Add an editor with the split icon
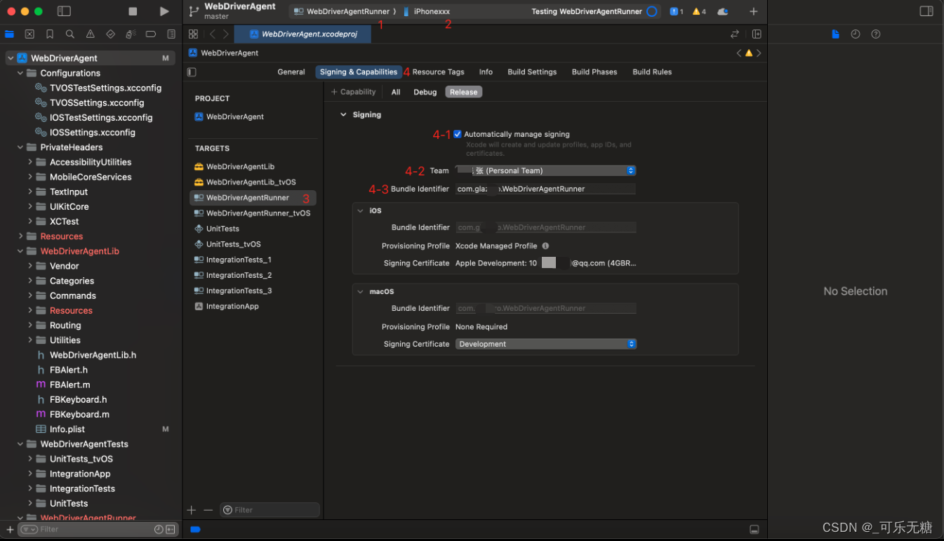The width and height of the screenshot is (944, 541). (x=757, y=34)
